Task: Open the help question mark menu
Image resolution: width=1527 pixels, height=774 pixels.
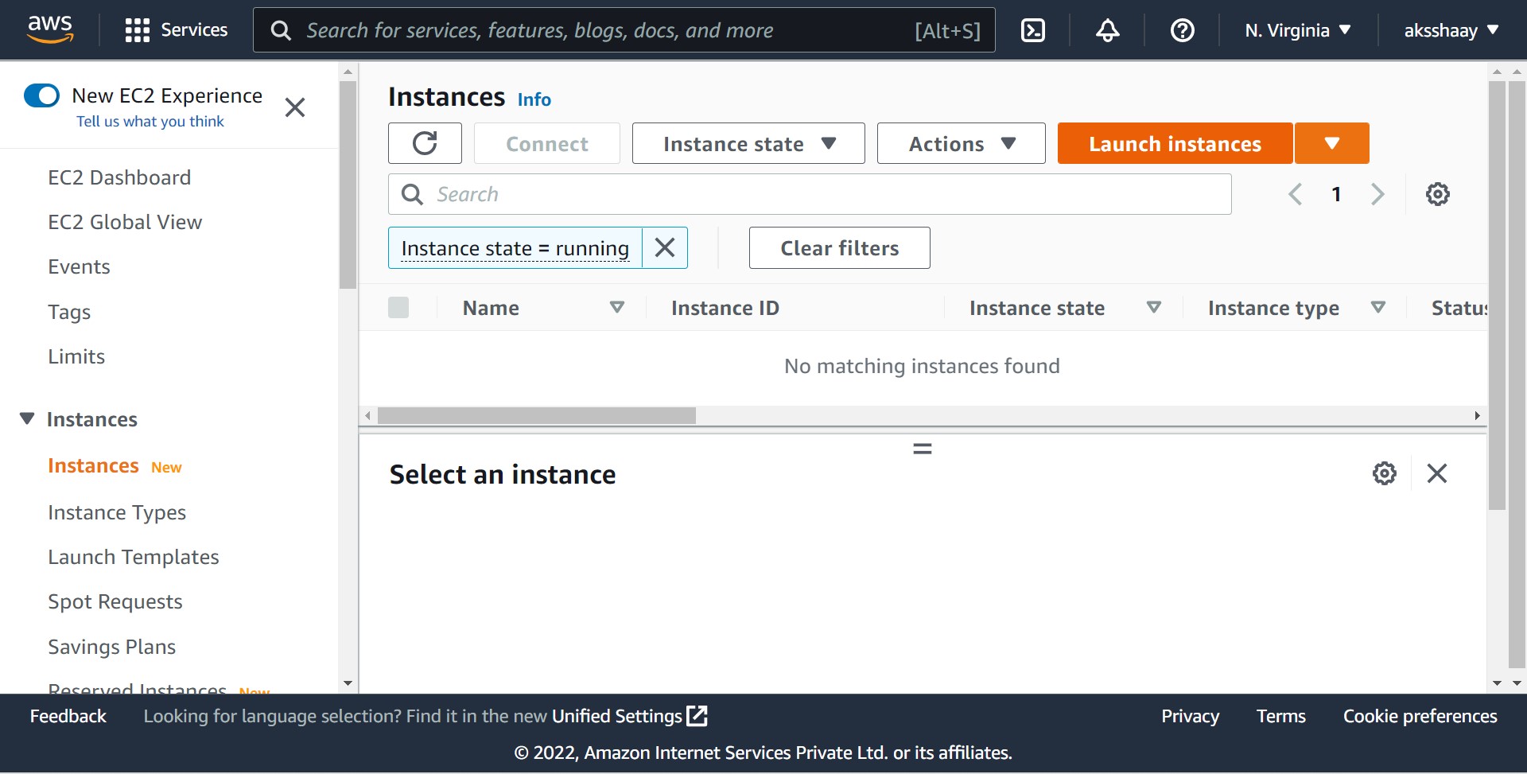Action: point(1182,30)
